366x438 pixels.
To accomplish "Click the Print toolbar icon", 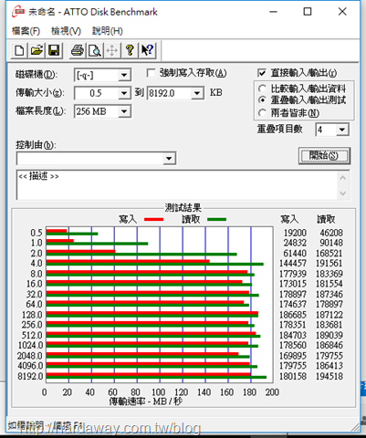I will pos(78,50).
